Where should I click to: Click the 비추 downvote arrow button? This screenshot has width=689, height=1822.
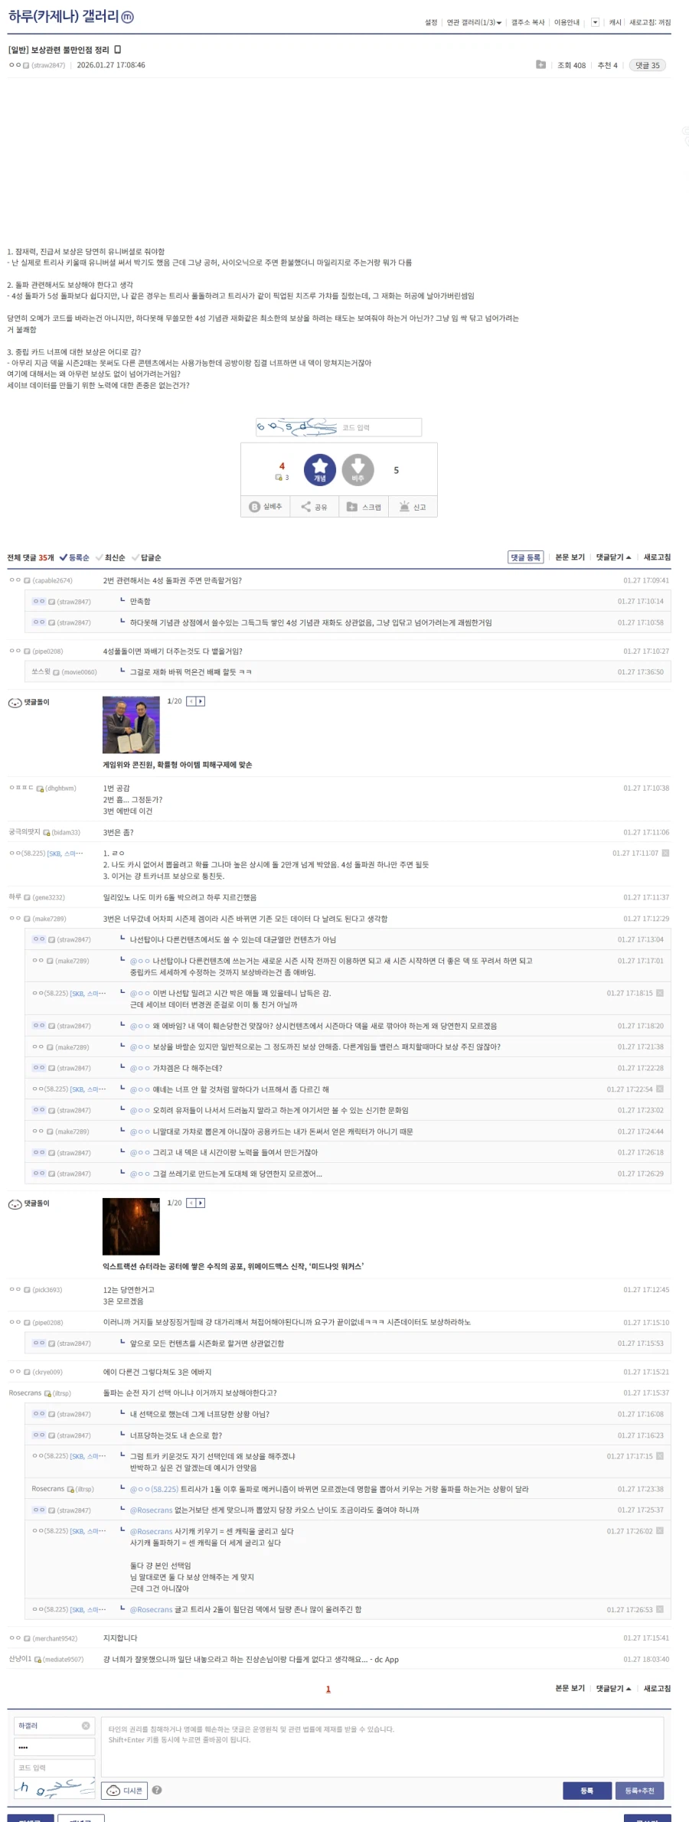(x=358, y=470)
